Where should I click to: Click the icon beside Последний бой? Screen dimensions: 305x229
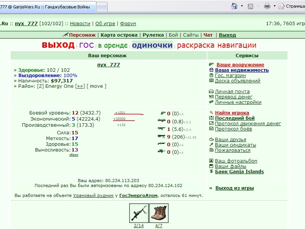coord(211,118)
